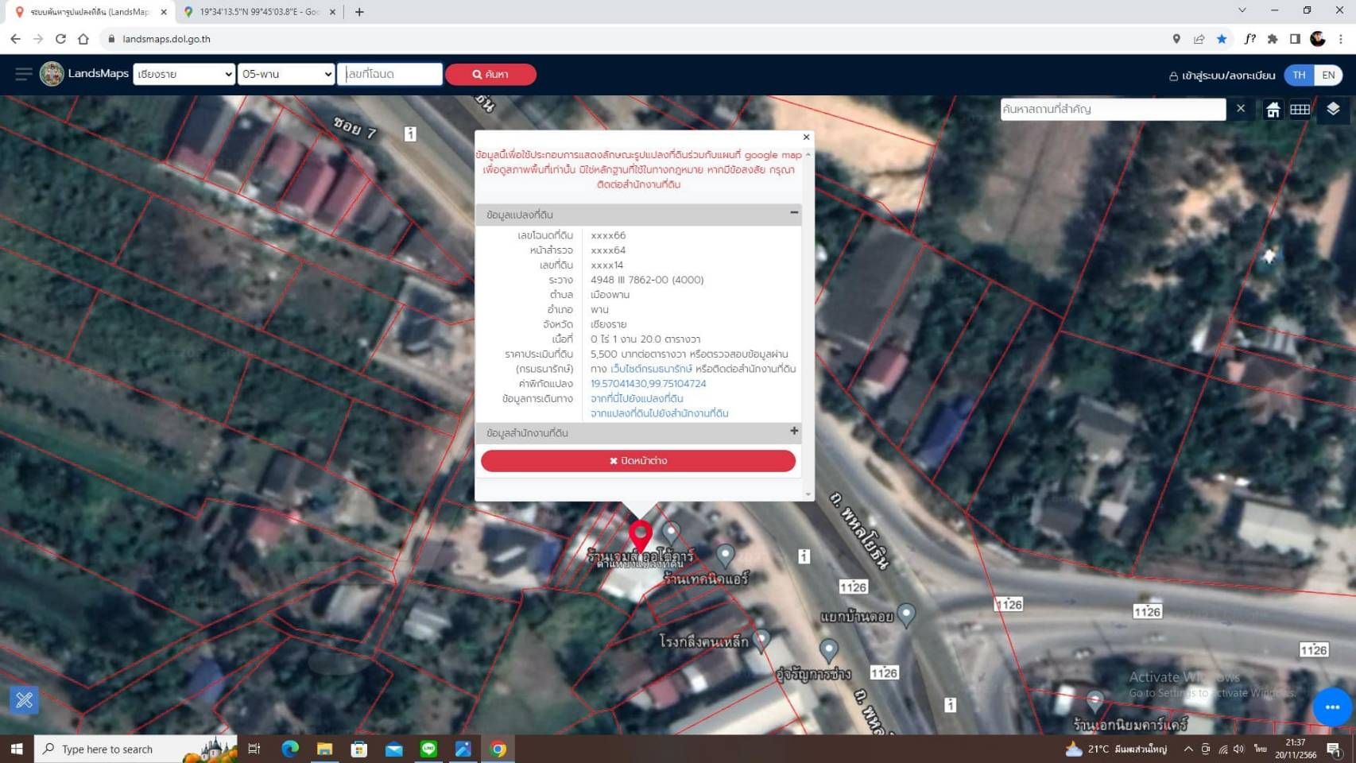
Task: Expand the ข้อมูลสำนักงานที่ดิน section
Action: 793,431
